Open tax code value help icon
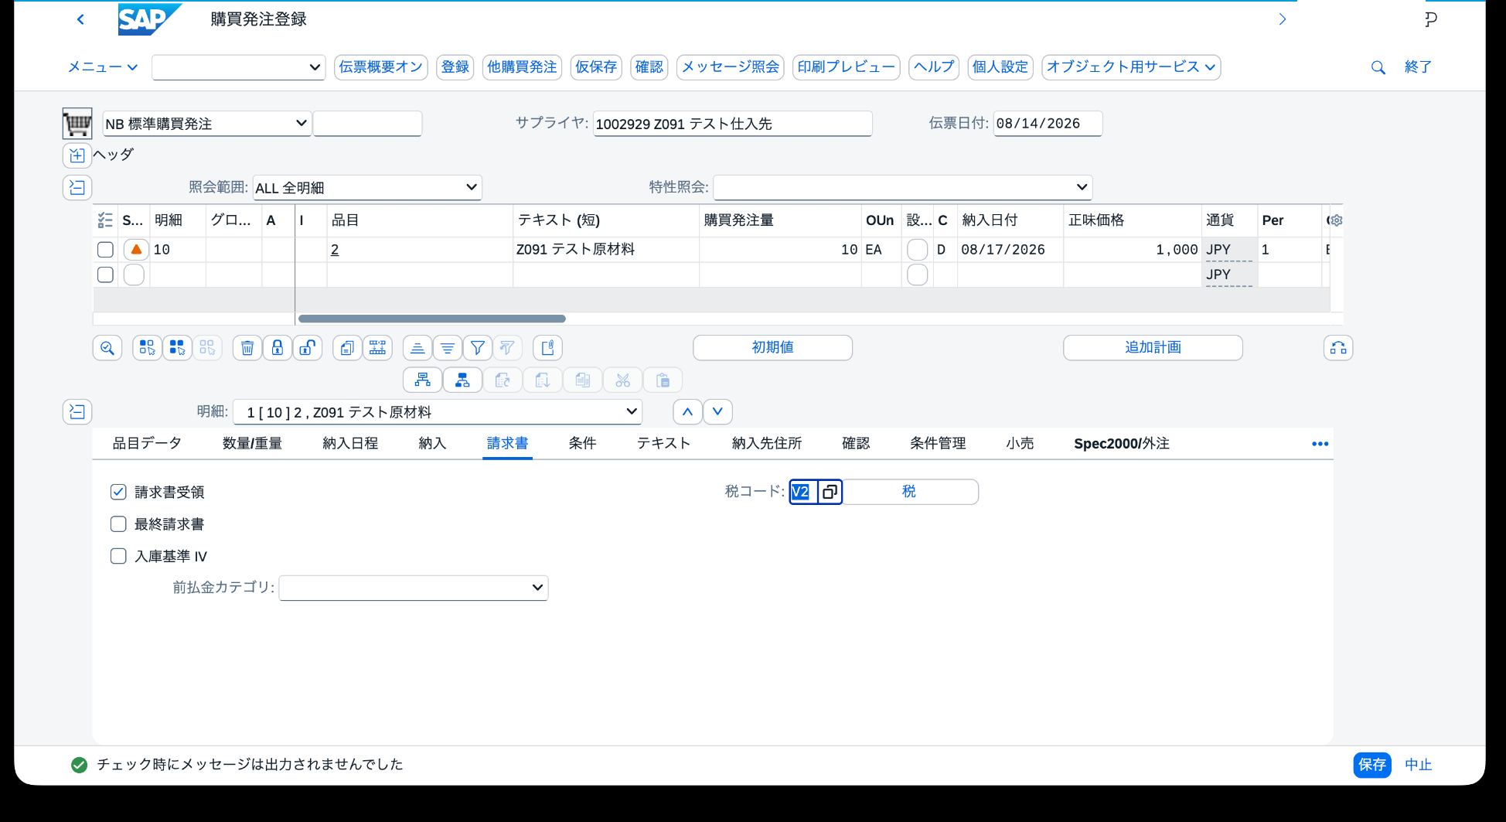The image size is (1506, 822). pos(830,492)
